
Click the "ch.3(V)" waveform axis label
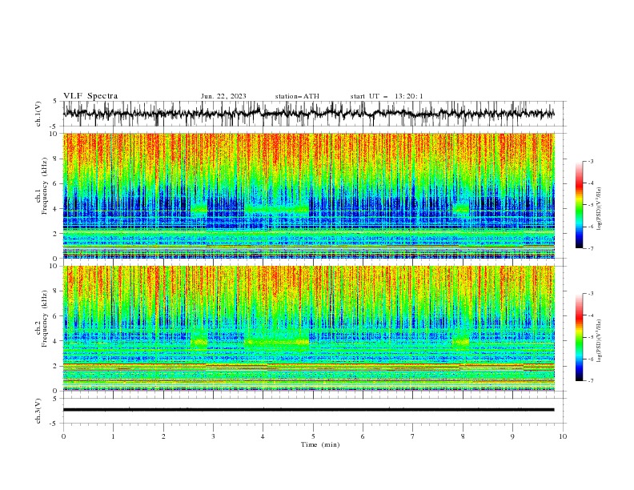38,411
